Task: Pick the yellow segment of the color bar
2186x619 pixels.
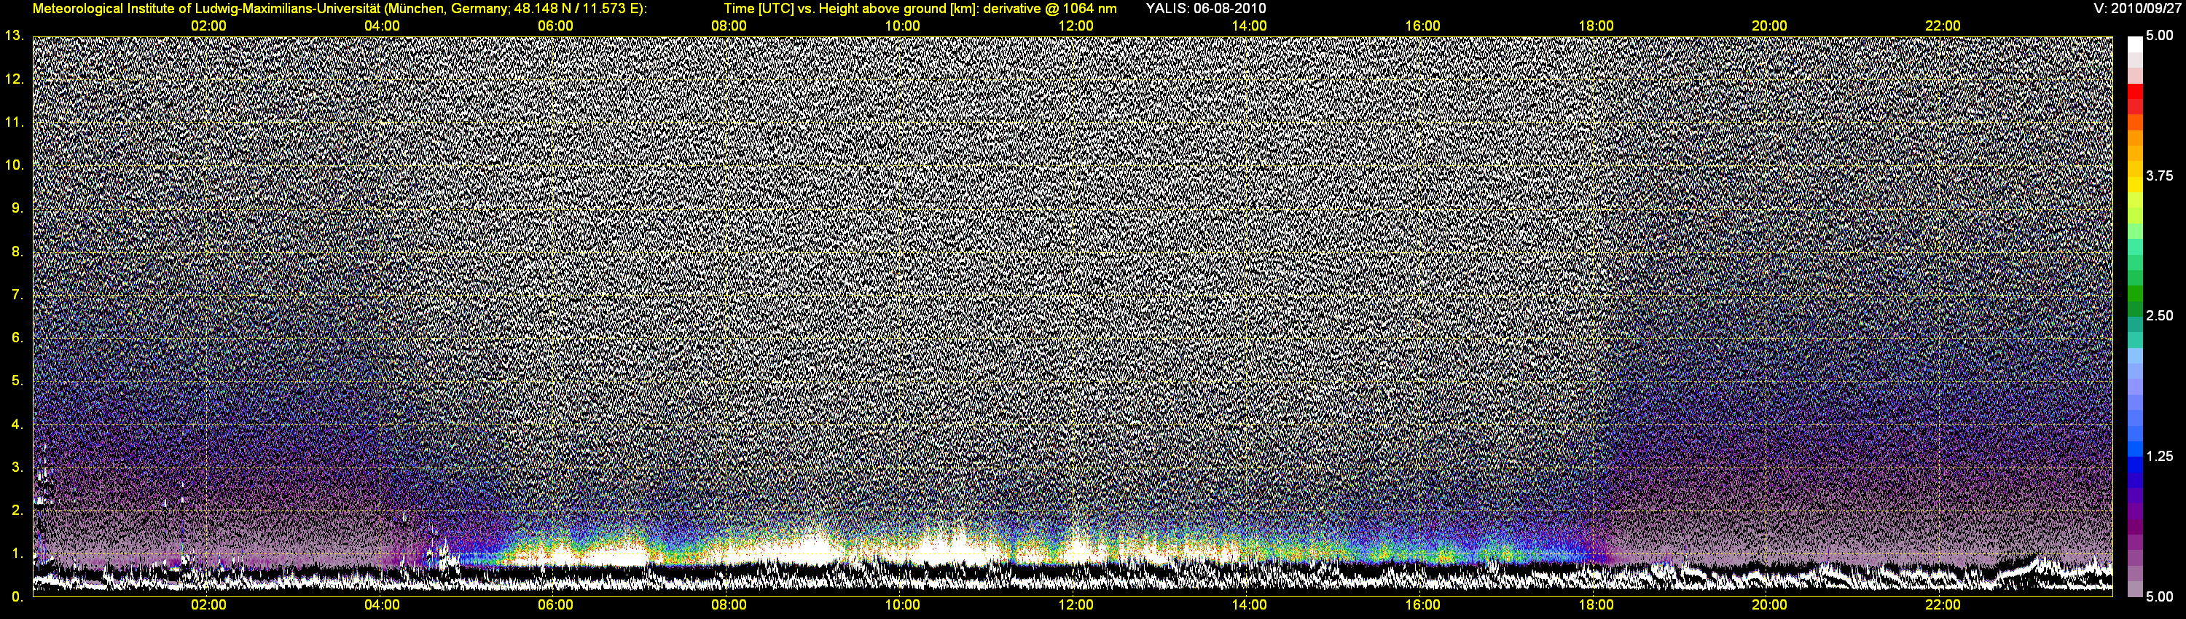Action: (x=2135, y=185)
